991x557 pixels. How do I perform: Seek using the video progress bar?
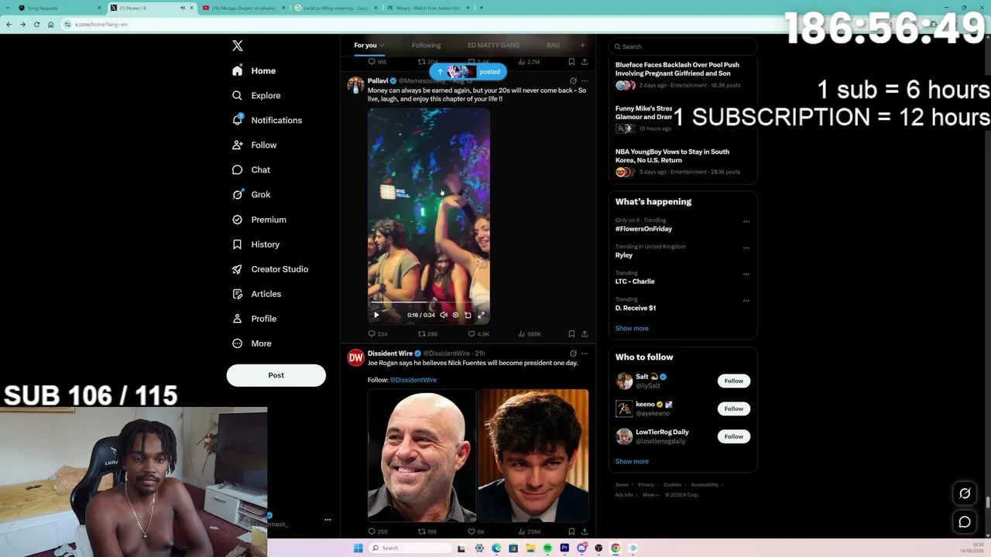pyautogui.click(x=428, y=302)
